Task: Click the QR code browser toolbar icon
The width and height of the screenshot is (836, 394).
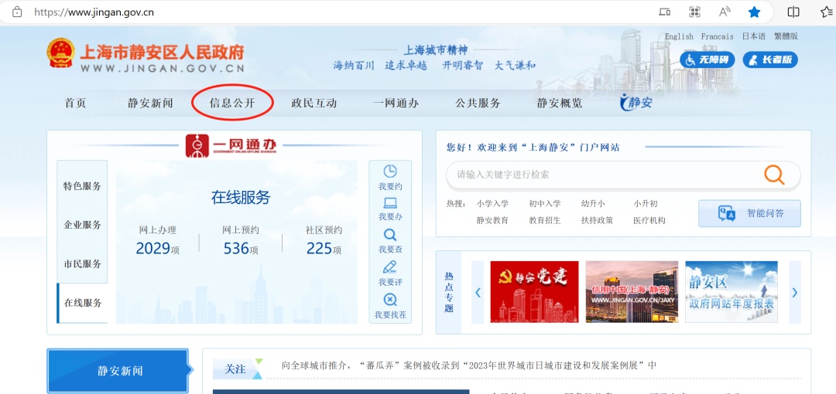Action: coord(694,12)
